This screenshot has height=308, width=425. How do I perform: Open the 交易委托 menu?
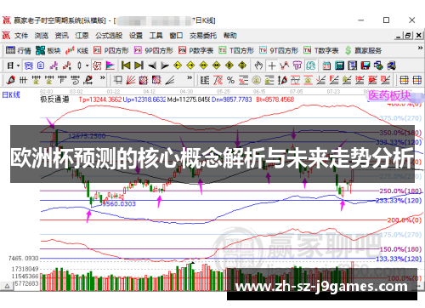pyautogui.click(x=203, y=36)
